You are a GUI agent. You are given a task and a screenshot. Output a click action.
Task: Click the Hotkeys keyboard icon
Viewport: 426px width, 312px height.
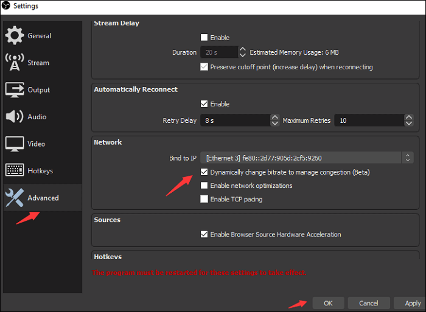click(x=15, y=171)
